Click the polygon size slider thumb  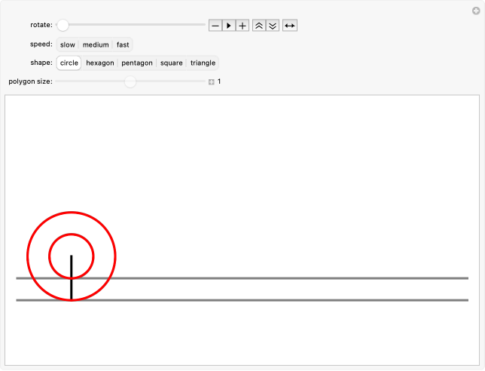tap(130, 81)
